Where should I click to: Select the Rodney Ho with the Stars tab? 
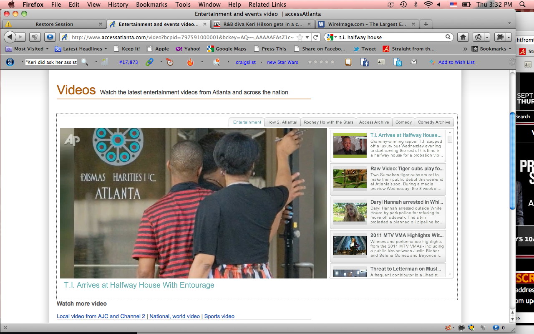click(328, 122)
